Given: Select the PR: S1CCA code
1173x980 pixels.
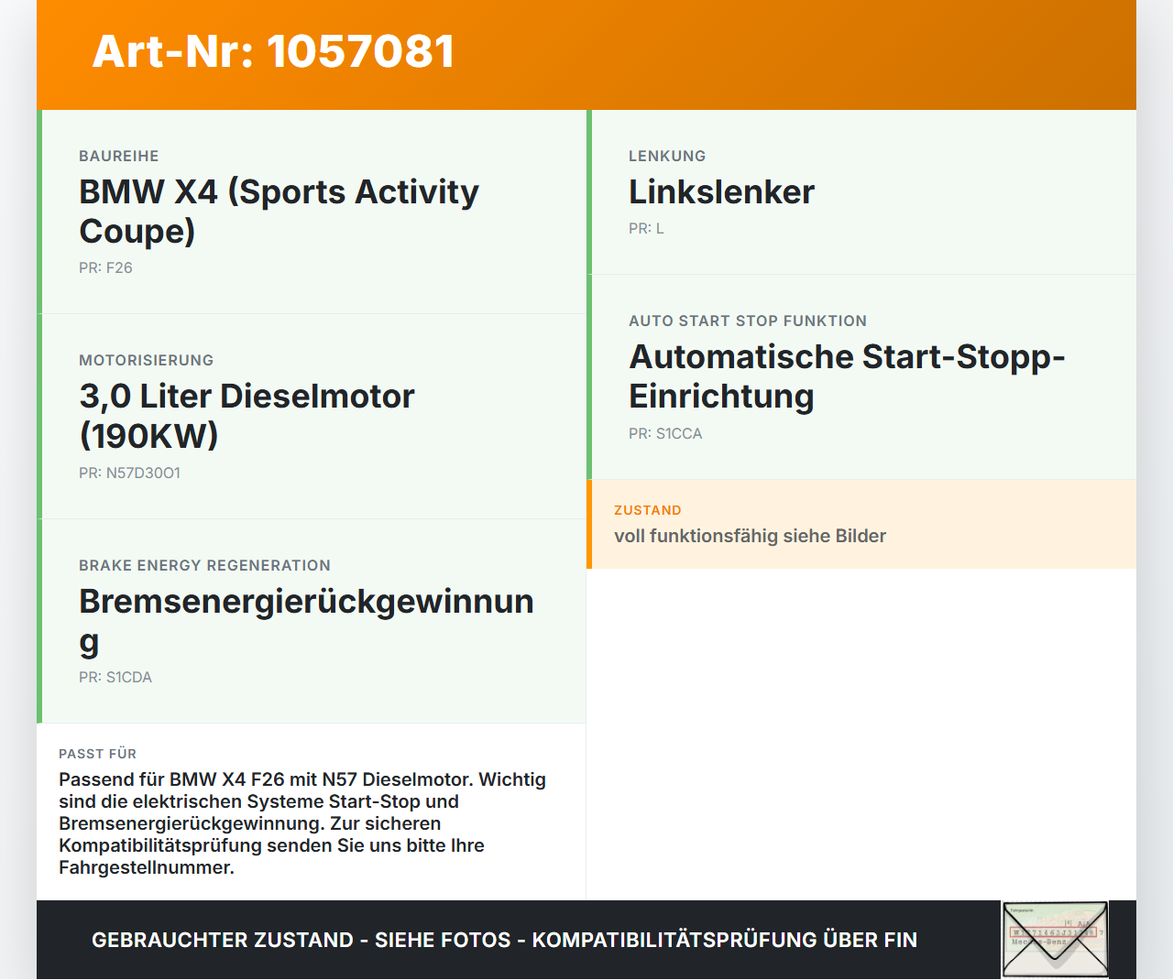Looking at the screenshot, I should [665, 433].
